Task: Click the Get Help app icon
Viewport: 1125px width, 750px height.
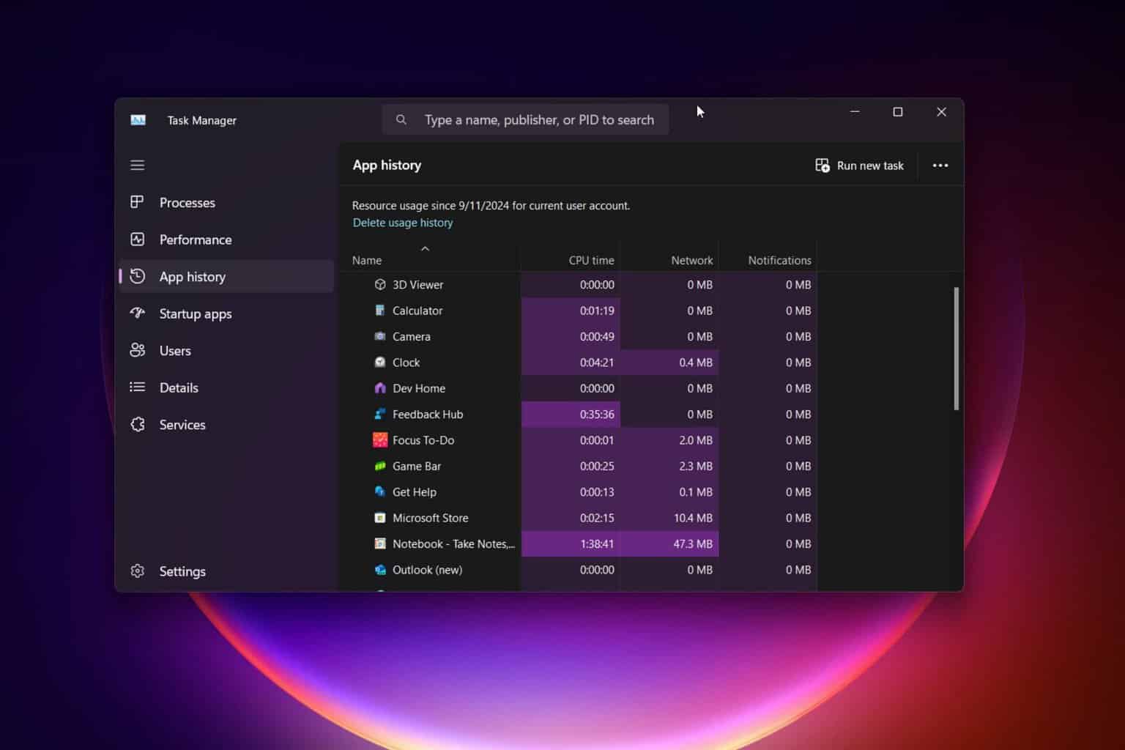Action: click(380, 491)
